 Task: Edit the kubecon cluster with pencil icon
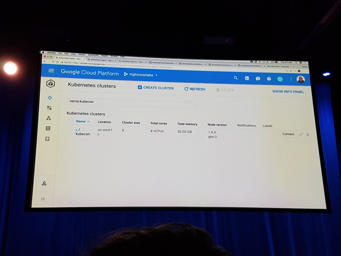[x=301, y=135]
